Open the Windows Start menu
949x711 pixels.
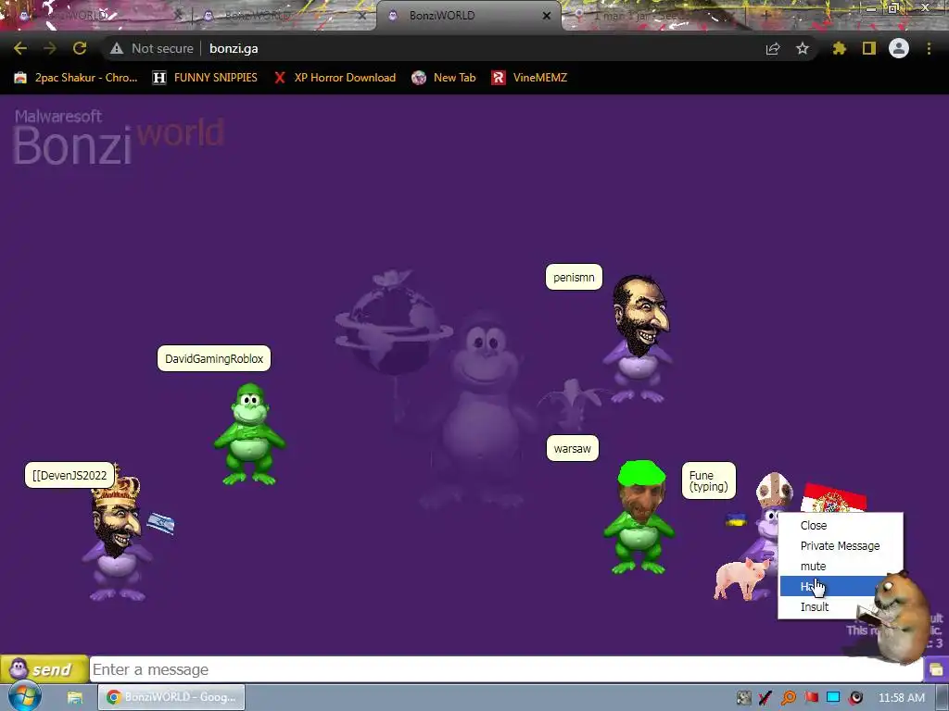(25, 696)
